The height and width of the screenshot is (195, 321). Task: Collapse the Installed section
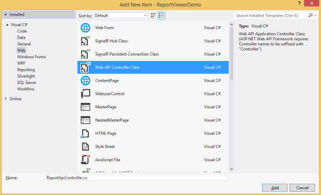point(5,14)
